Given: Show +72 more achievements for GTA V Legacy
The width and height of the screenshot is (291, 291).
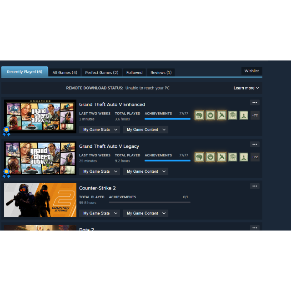Looking at the screenshot, I should [255, 157].
